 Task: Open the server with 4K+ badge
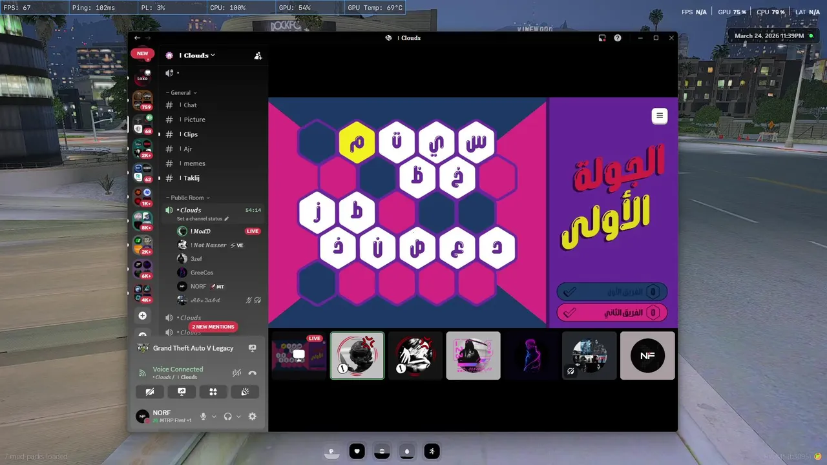[142, 292]
